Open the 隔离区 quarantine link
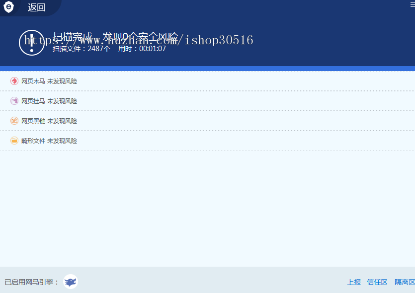 (405, 282)
